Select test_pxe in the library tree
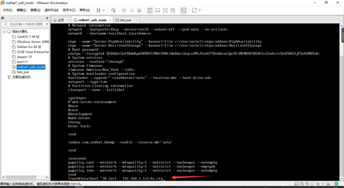This screenshot has width=344, height=188. [23, 72]
